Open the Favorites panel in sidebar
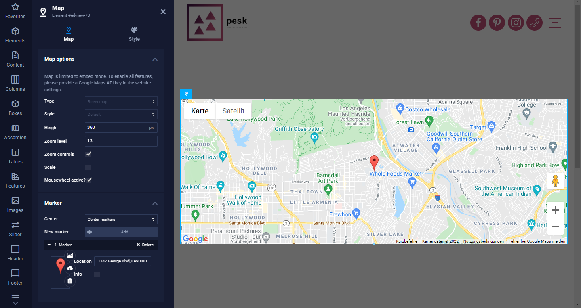581x308 pixels. tap(15, 11)
